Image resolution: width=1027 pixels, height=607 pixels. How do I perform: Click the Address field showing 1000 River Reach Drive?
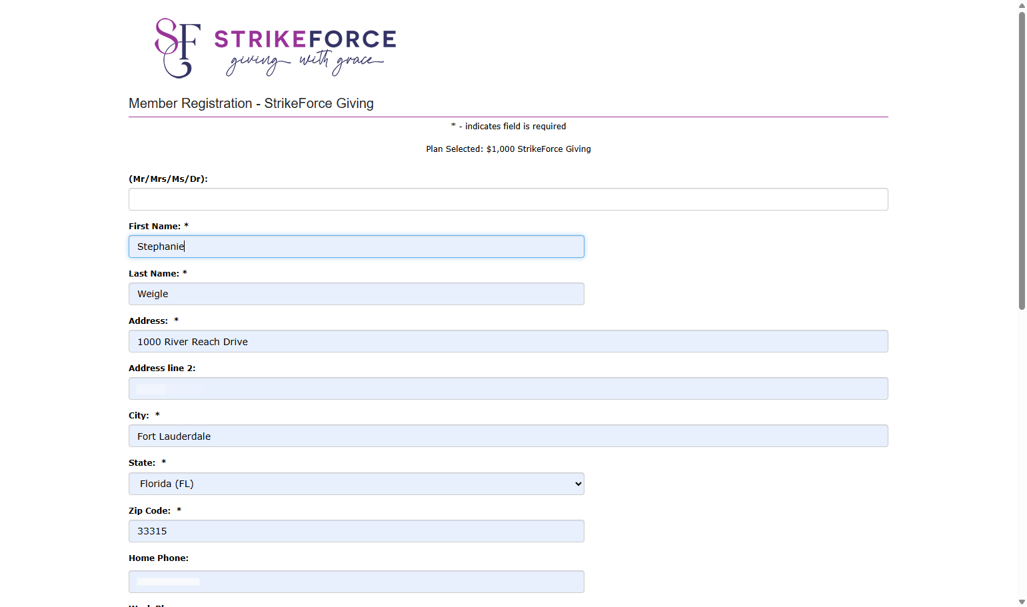[508, 341]
